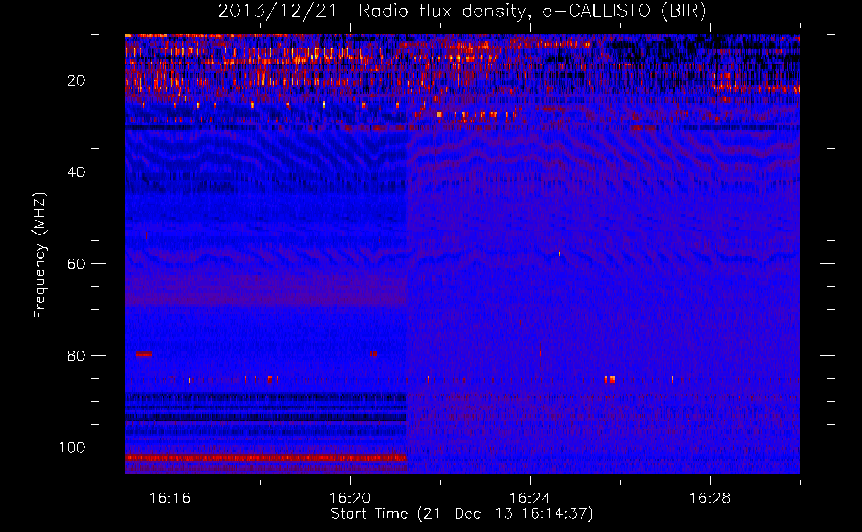This screenshot has height=532, width=862.
Task: Click the 'Start Time (21-Dec-13 16:14:37)' label
Action: 462,514
